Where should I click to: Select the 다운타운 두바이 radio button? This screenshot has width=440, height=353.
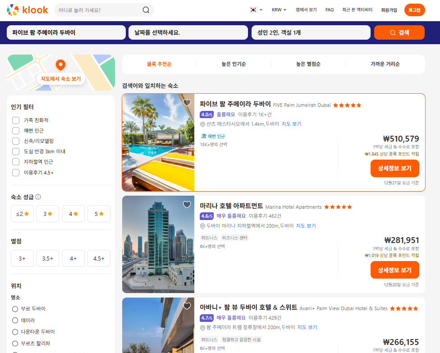coord(15,332)
